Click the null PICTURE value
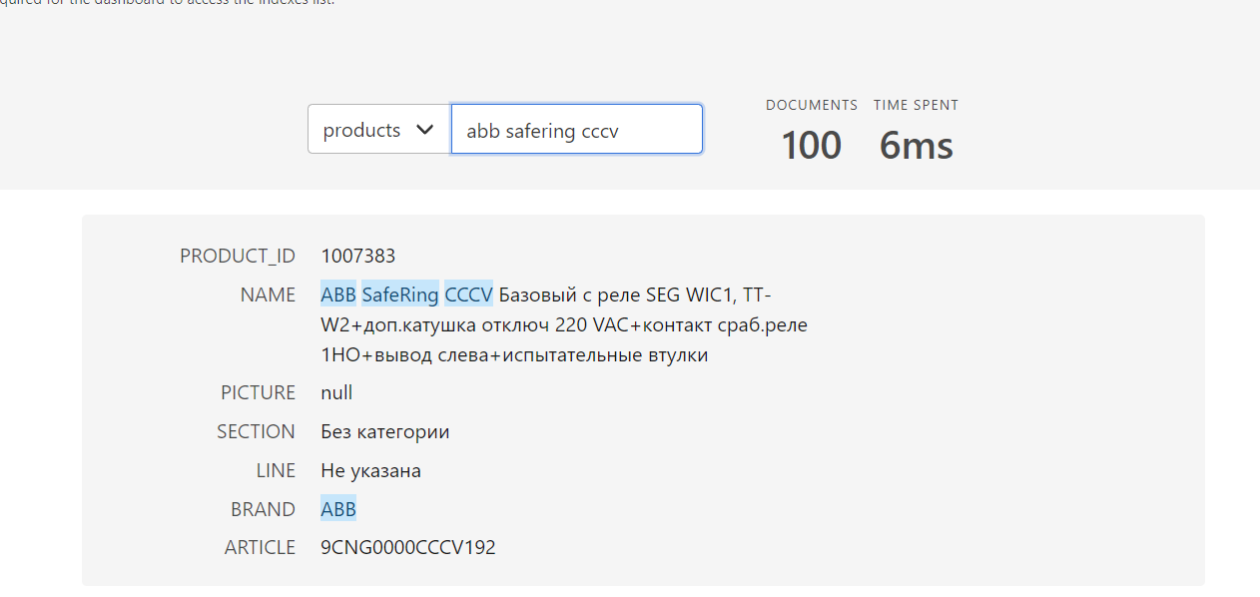1260x597 pixels. point(336,392)
